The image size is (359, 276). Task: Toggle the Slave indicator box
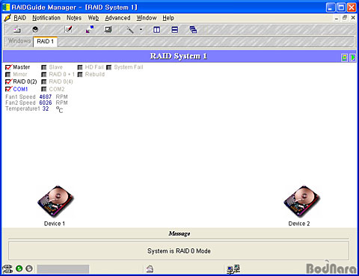coord(44,67)
